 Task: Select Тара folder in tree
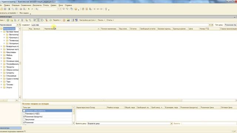[x=8, y=82]
